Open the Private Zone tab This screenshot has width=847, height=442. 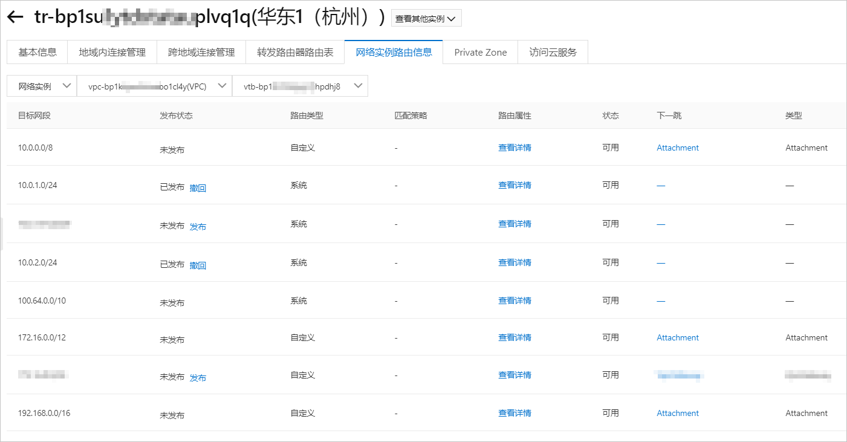pos(481,52)
